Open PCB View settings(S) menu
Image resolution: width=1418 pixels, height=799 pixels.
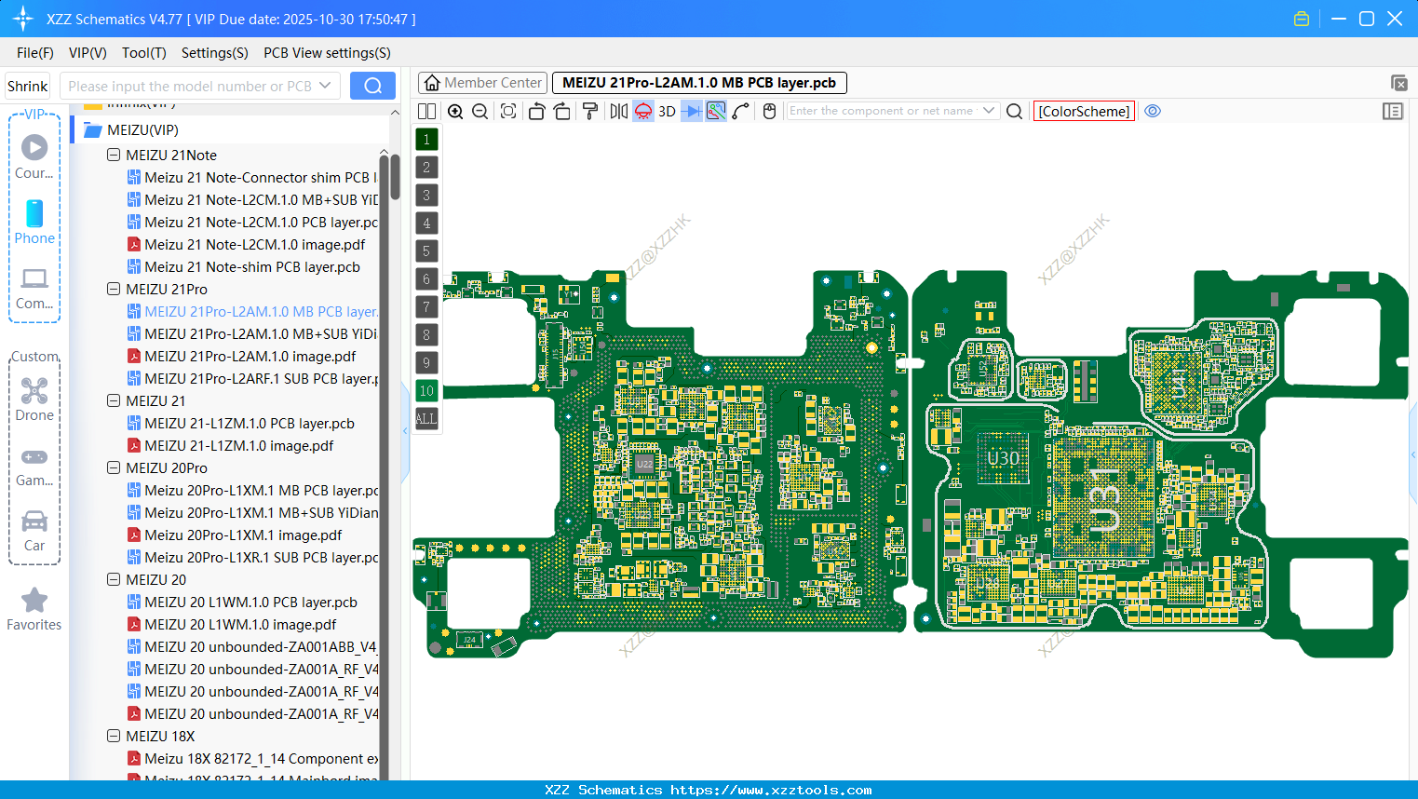click(326, 53)
